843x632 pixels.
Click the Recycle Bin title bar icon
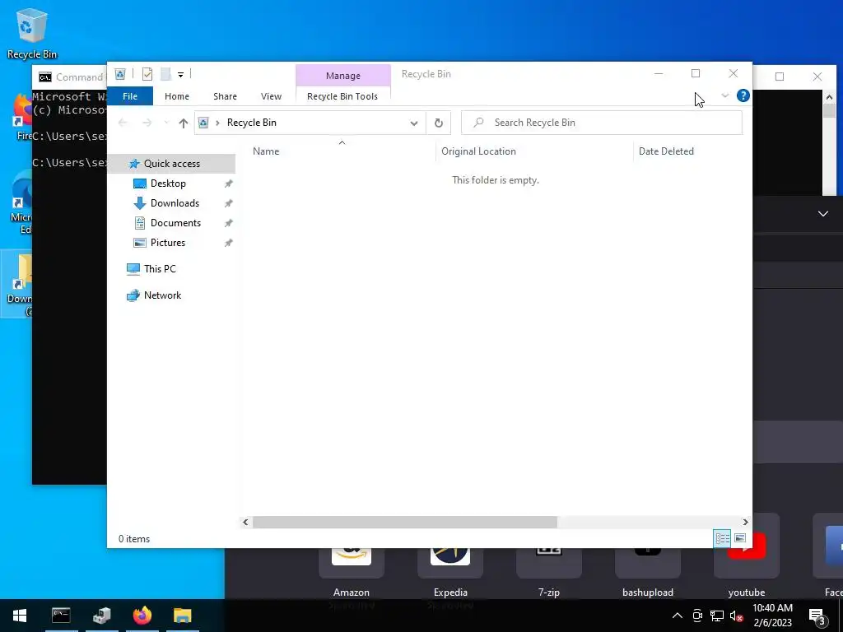pyautogui.click(x=120, y=74)
